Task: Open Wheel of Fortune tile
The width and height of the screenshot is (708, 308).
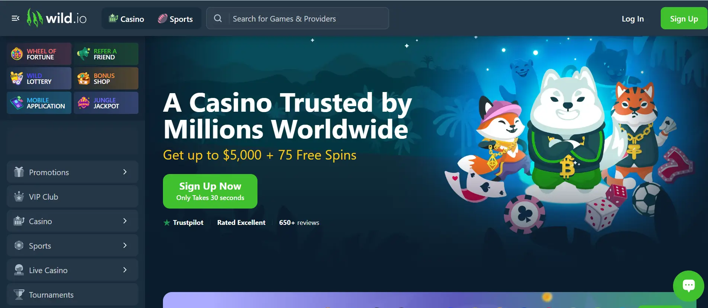Action: 39,54
